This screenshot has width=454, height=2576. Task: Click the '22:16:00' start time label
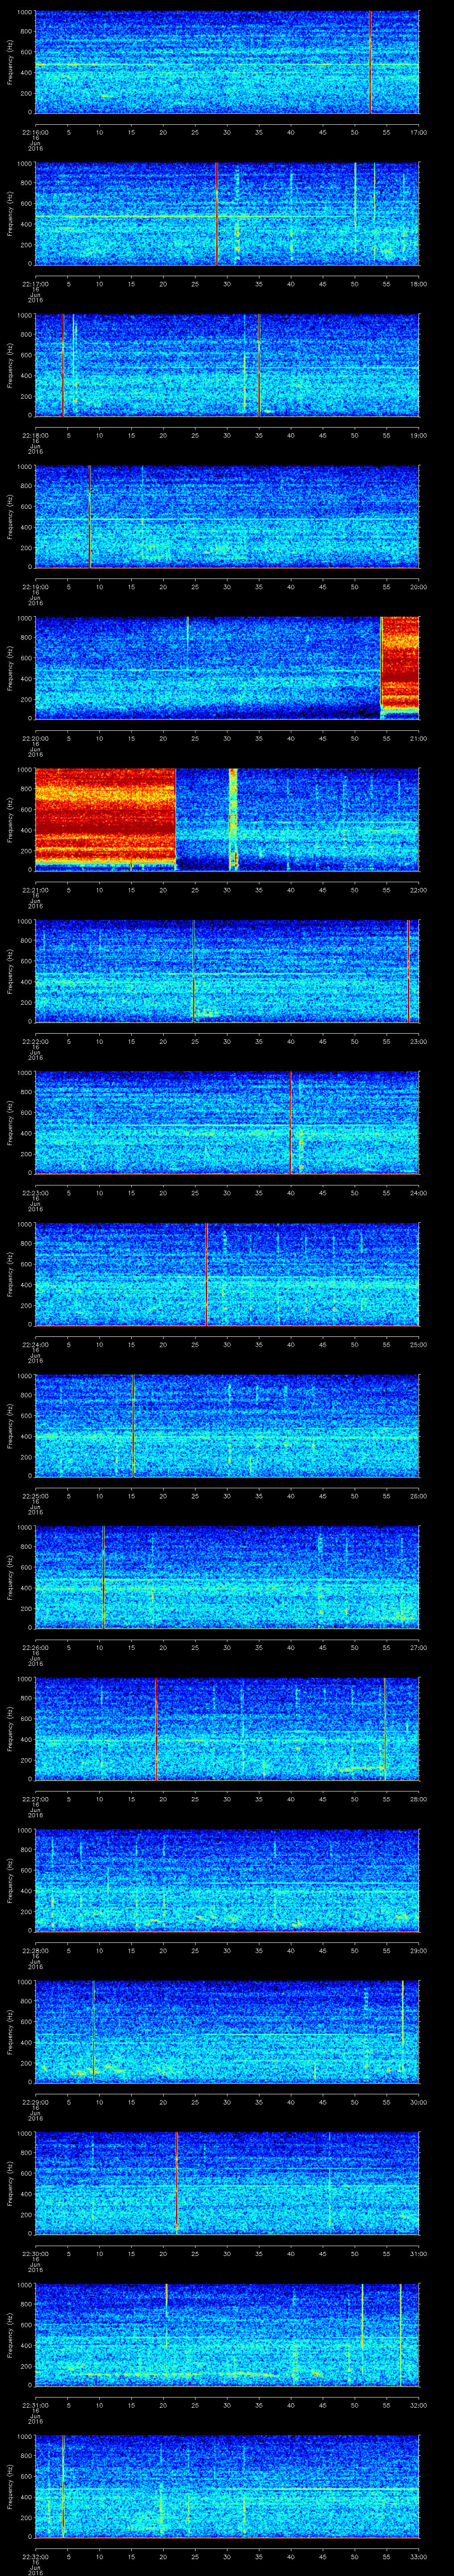click(35, 132)
